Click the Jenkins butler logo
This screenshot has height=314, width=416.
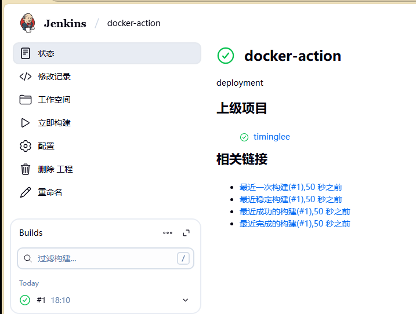27,23
